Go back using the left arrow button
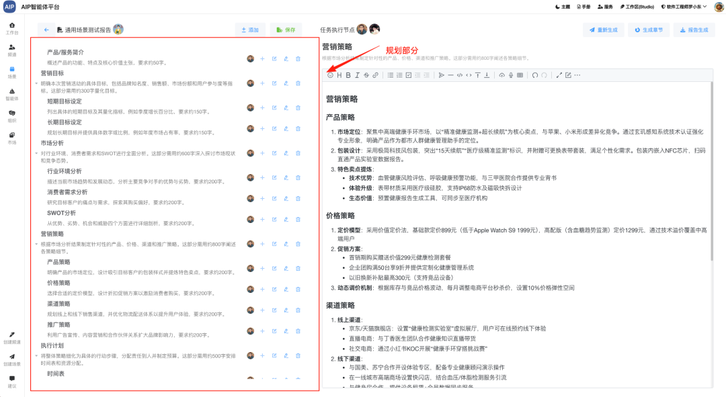Viewport: 726px width, 397px height. (x=46, y=30)
